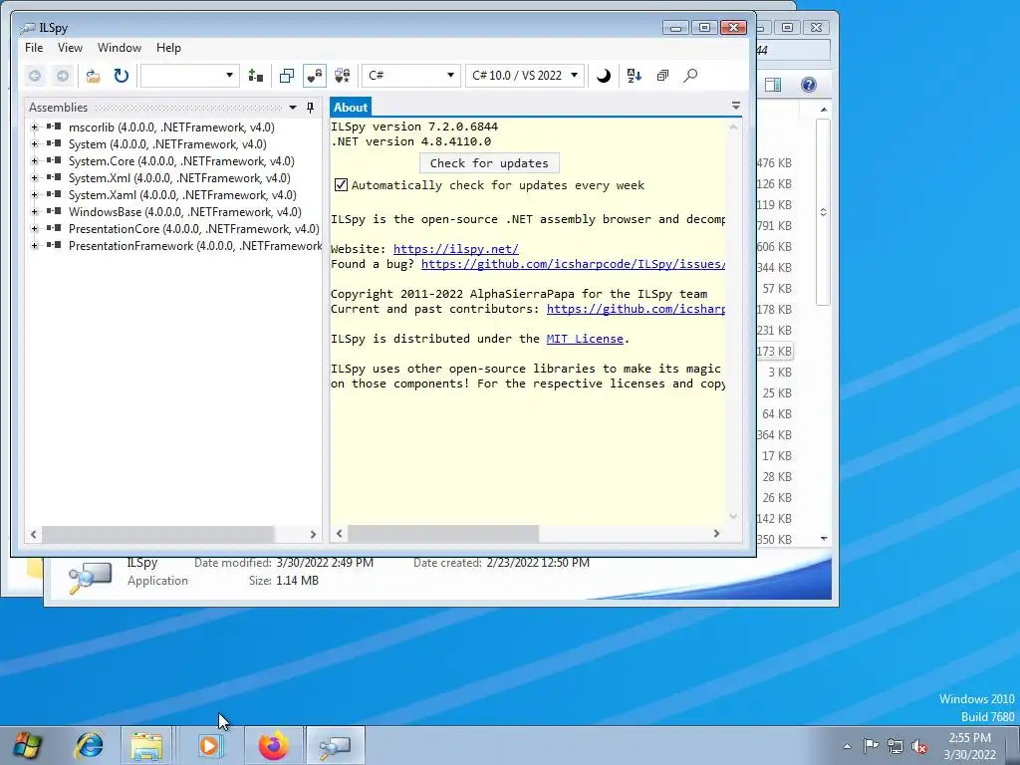Image resolution: width=1020 pixels, height=765 pixels.
Task: Open Windows Explorer from the taskbar
Action: (147, 745)
